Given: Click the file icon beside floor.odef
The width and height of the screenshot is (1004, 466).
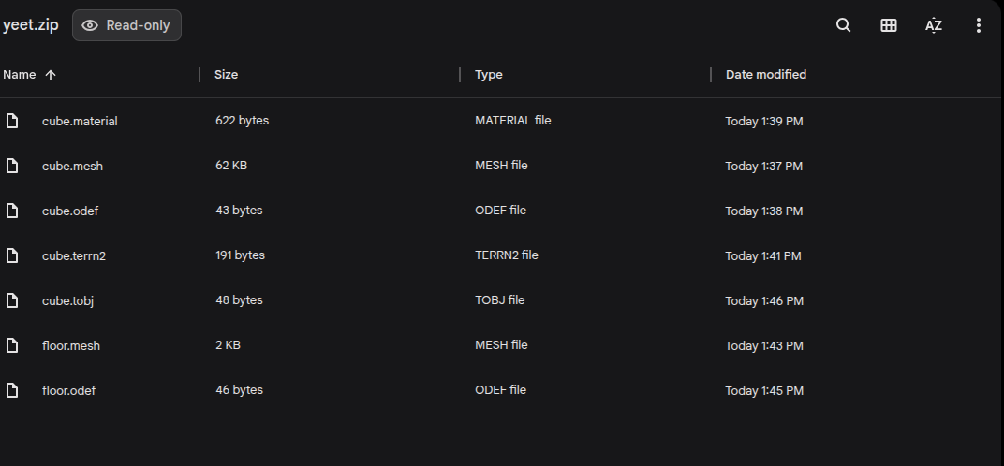Looking at the screenshot, I should pos(12,390).
